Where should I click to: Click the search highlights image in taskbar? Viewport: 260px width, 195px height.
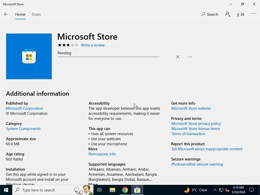(x=84, y=190)
